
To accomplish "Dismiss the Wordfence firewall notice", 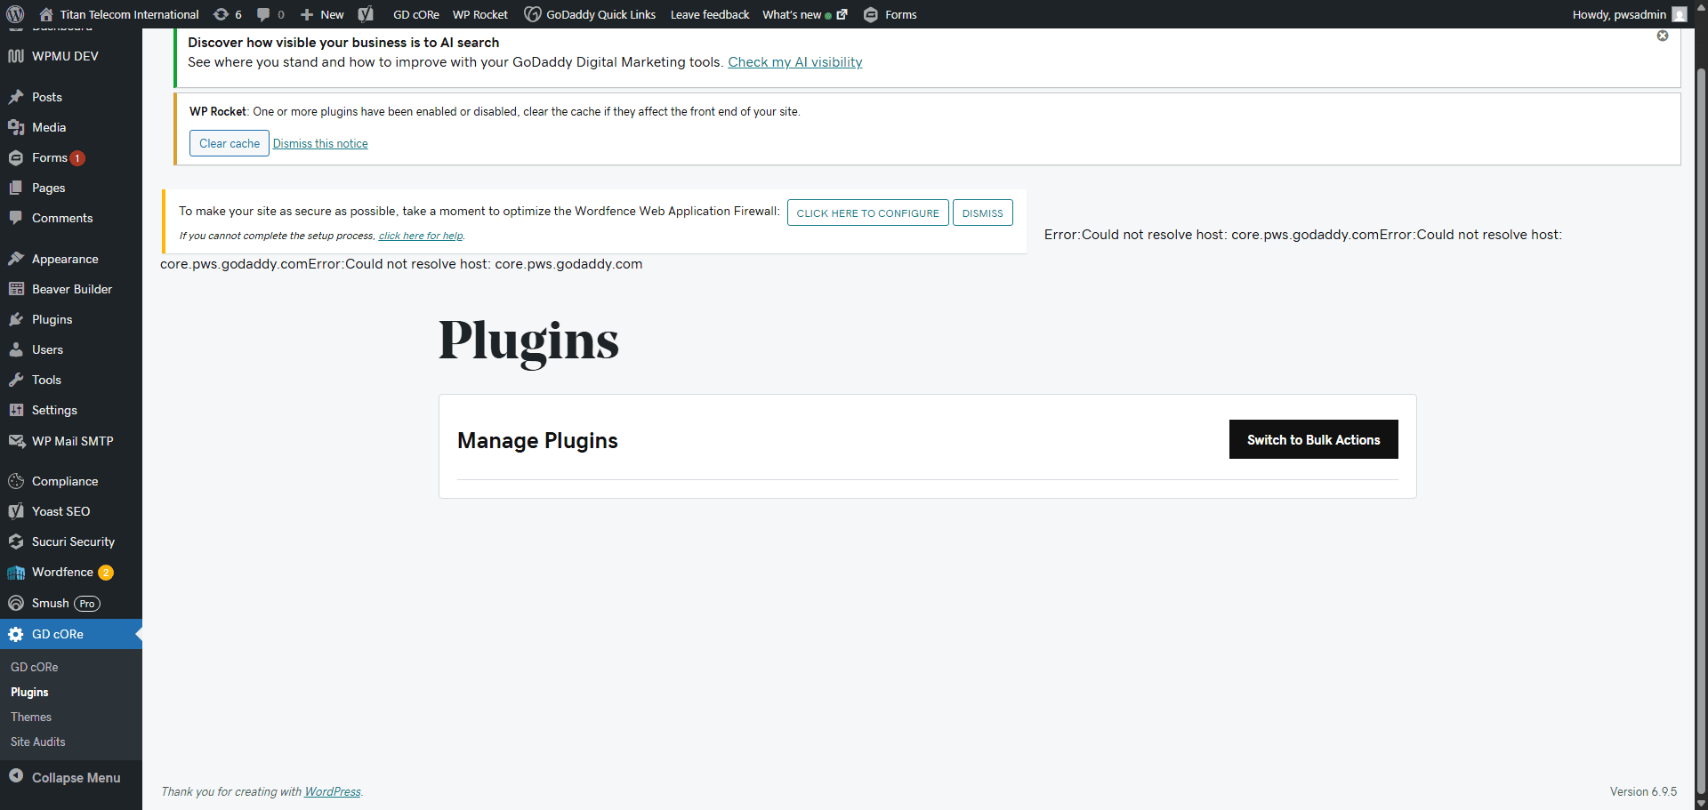I will 983,213.
